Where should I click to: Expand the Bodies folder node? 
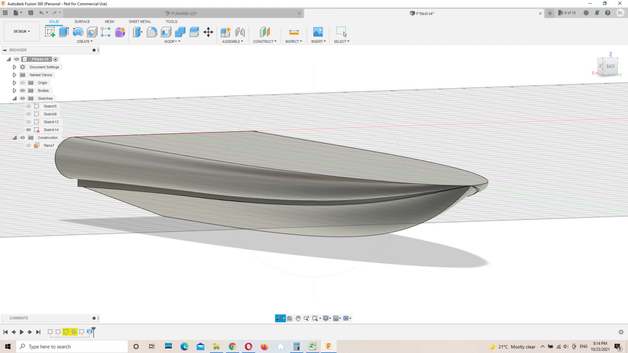pos(15,91)
